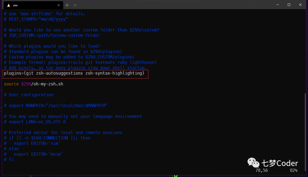
Task: Click the export MANPATH comment line
Action: (x=56, y=106)
